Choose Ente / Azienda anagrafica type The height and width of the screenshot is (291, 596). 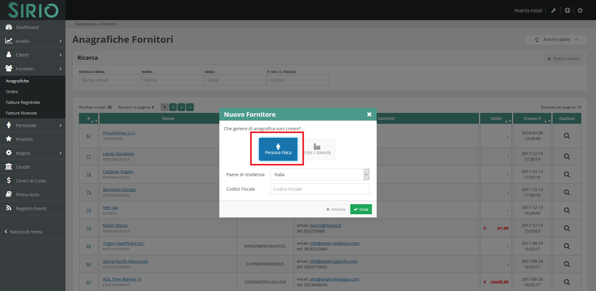click(317, 149)
